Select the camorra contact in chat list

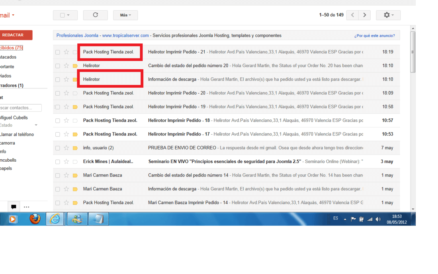coord(8,143)
